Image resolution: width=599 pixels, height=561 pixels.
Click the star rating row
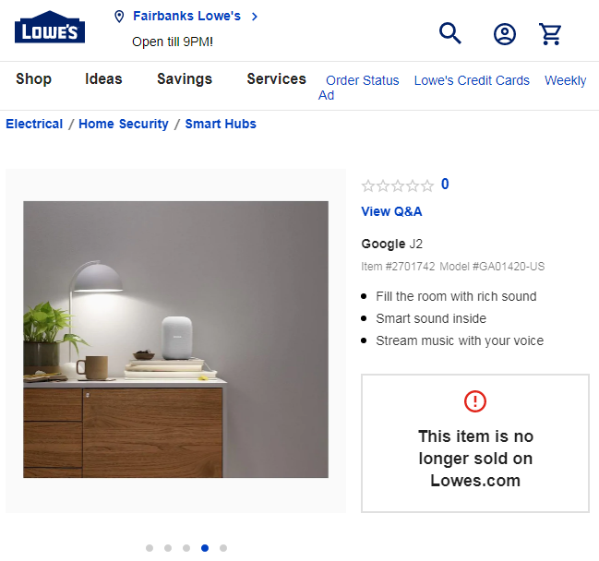tap(398, 185)
